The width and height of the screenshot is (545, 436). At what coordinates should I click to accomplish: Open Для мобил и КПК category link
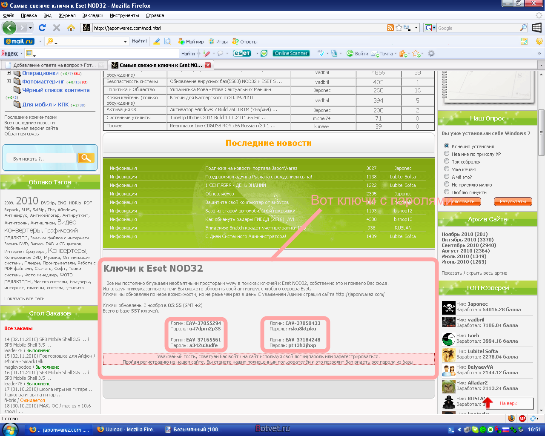pyautogui.click(x=46, y=104)
